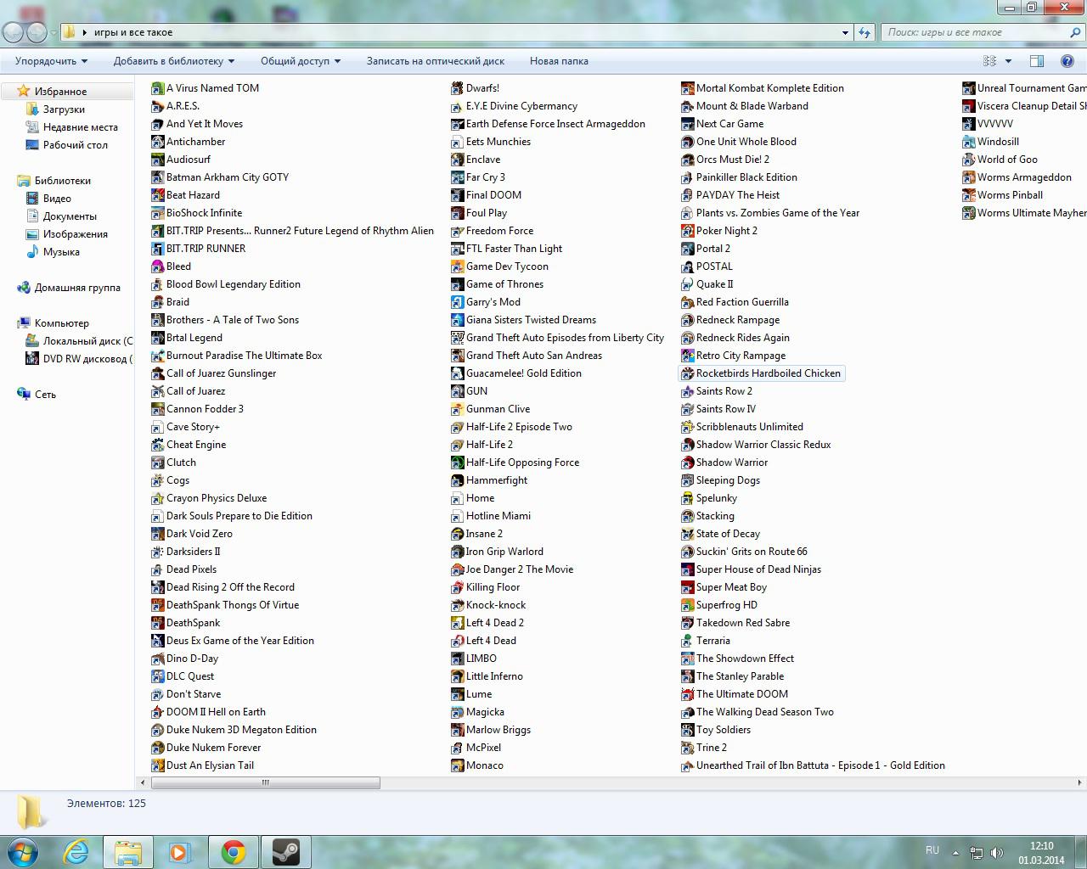Toggle the preview pane icon
Image resolution: width=1087 pixels, height=869 pixels.
(1037, 61)
